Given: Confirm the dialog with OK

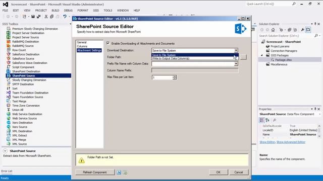Looking at the screenshot, I should pyautogui.click(x=219, y=172).
